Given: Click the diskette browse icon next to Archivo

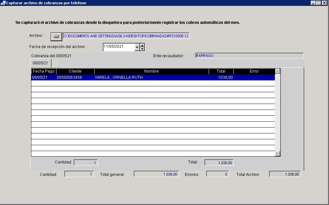Looking at the screenshot, I should click(56, 36).
